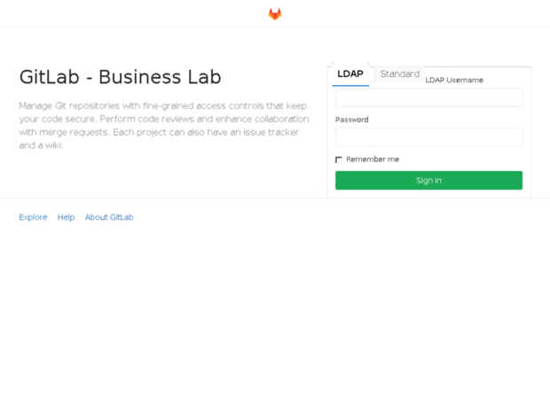Click the 'Remember me' label text
This screenshot has height=413, width=550.
tap(373, 160)
